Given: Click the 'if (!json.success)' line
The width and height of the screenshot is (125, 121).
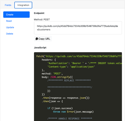Looking at the screenshot, I should tap(60, 108).
